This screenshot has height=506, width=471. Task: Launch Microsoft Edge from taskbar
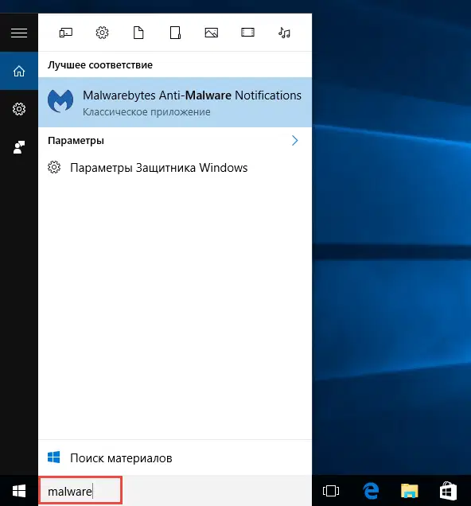[x=371, y=491]
